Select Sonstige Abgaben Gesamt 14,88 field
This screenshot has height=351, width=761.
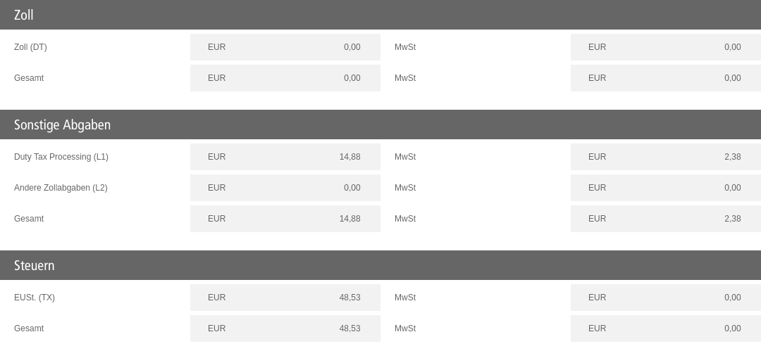(x=285, y=219)
